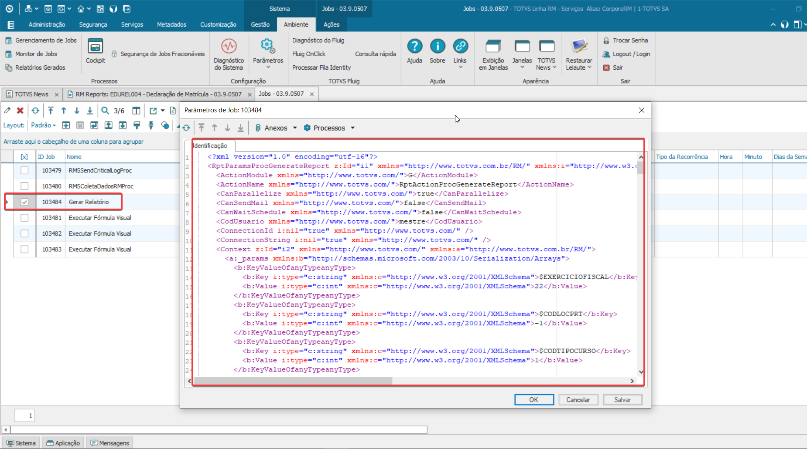
Task: Sort by the Nome column header
Action: 122,157
